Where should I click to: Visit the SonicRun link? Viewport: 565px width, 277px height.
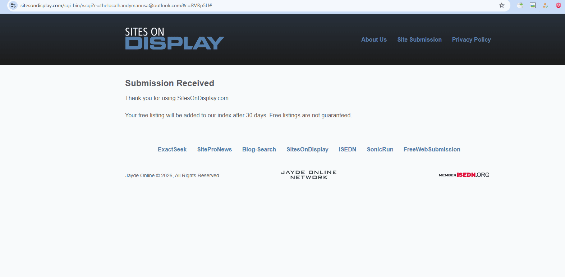(380, 150)
